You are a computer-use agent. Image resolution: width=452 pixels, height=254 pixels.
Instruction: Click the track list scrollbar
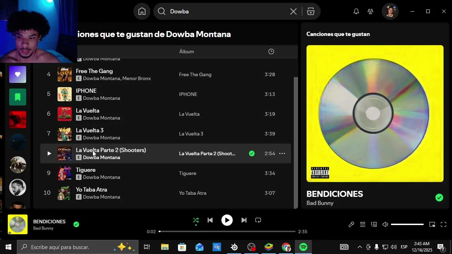[x=296, y=143]
